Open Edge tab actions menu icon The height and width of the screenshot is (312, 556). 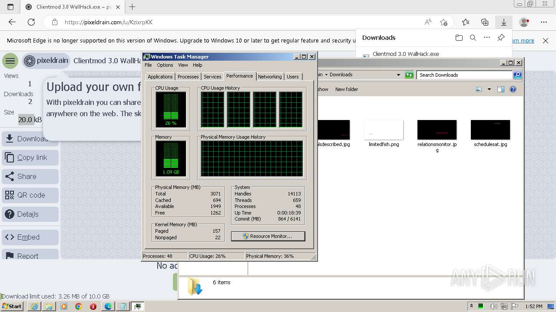pos(10,7)
